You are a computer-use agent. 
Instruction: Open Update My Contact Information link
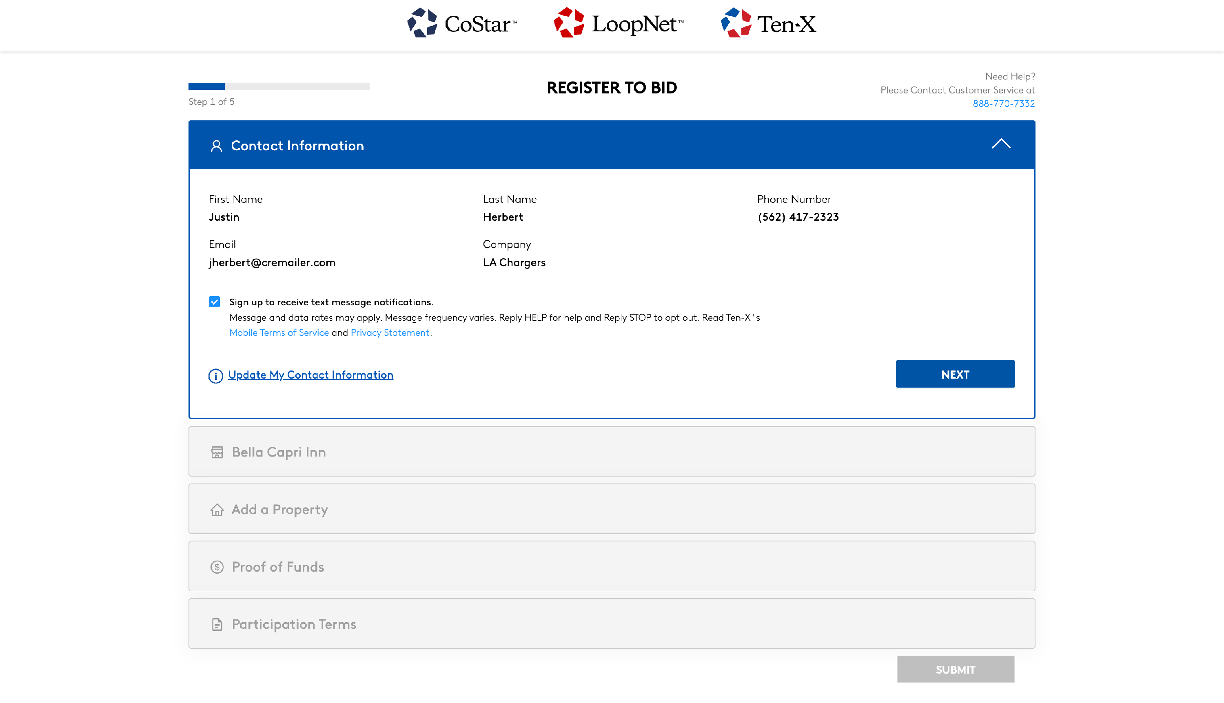pyautogui.click(x=310, y=375)
